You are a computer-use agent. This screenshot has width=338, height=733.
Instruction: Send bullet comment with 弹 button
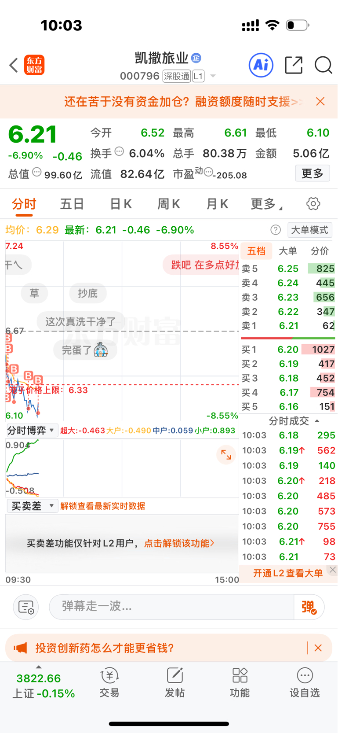tap(309, 607)
